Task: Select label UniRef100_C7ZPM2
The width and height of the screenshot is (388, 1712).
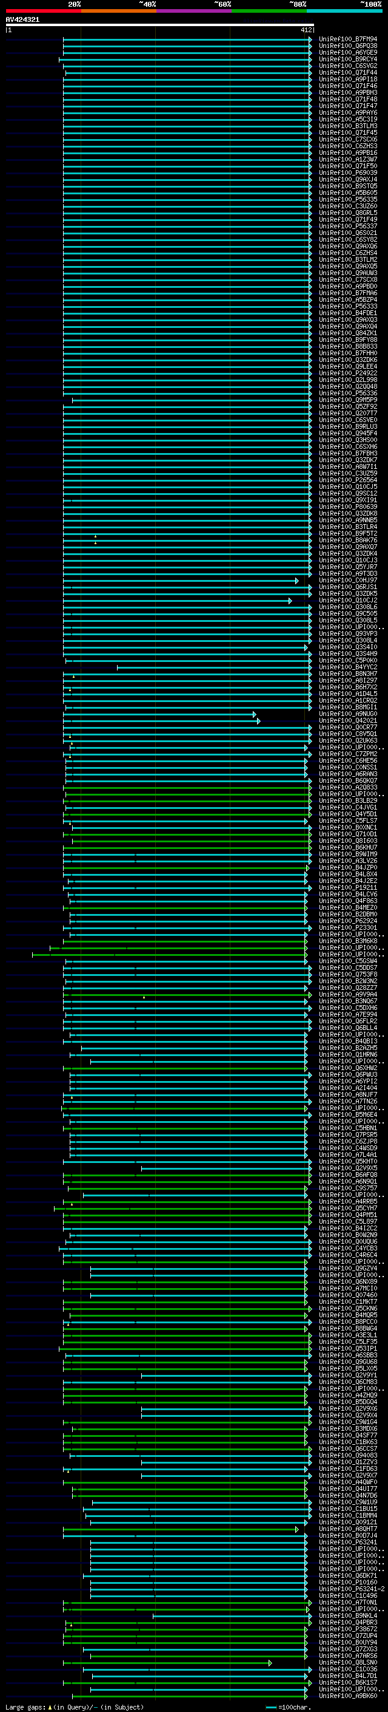Action: click(x=348, y=754)
